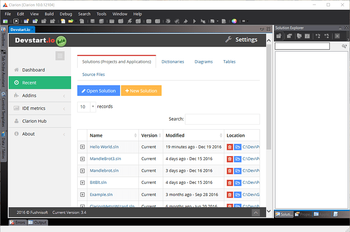Open the Output bottom tab
Image resolution: width=350 pixels, height=232 pixels.
[38, 222]
